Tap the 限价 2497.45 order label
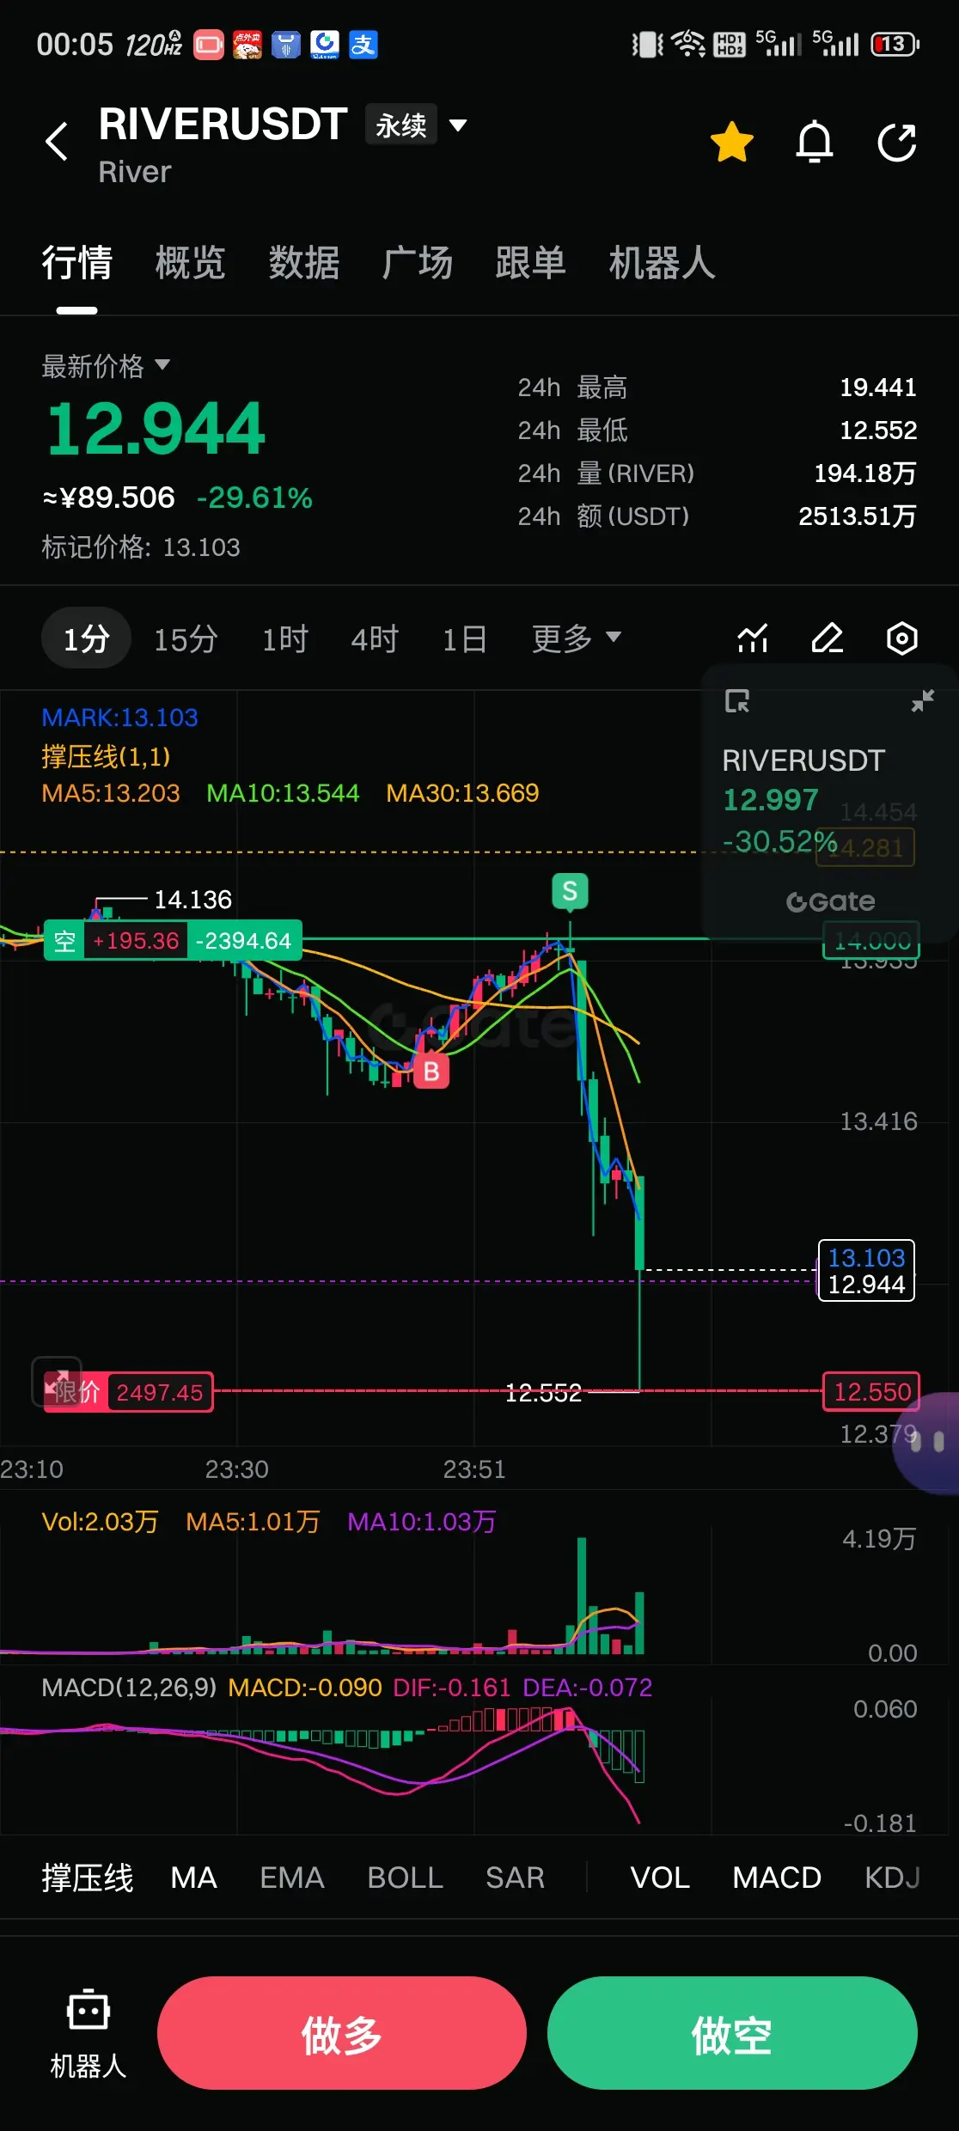959x2131 pixels. pyautogui.click(x=128, y=1392)
